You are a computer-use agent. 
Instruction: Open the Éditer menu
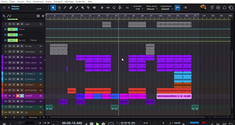[12, 2]
